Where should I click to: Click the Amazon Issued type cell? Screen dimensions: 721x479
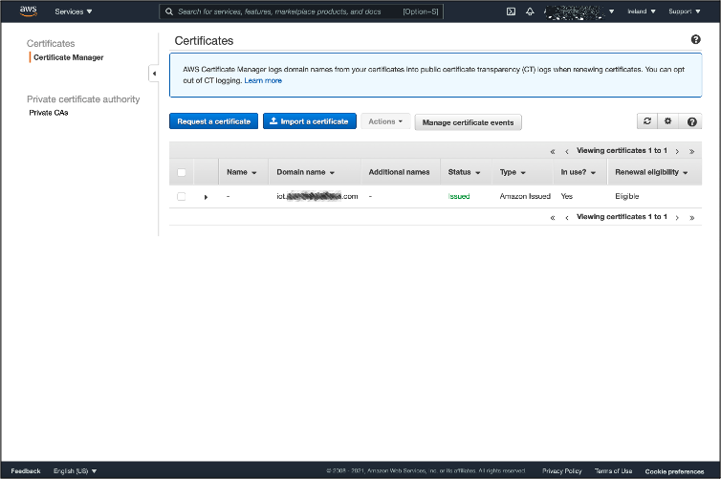click(525, 196)
